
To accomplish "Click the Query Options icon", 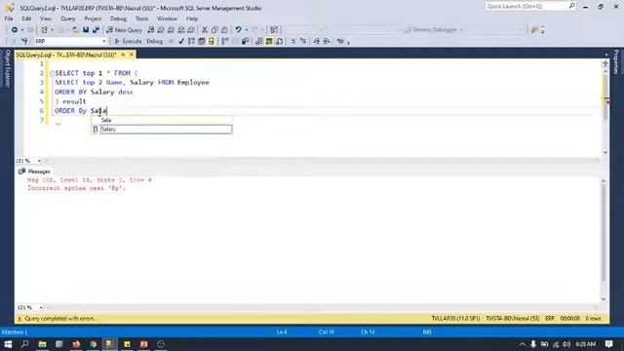I will pos(202,41).
